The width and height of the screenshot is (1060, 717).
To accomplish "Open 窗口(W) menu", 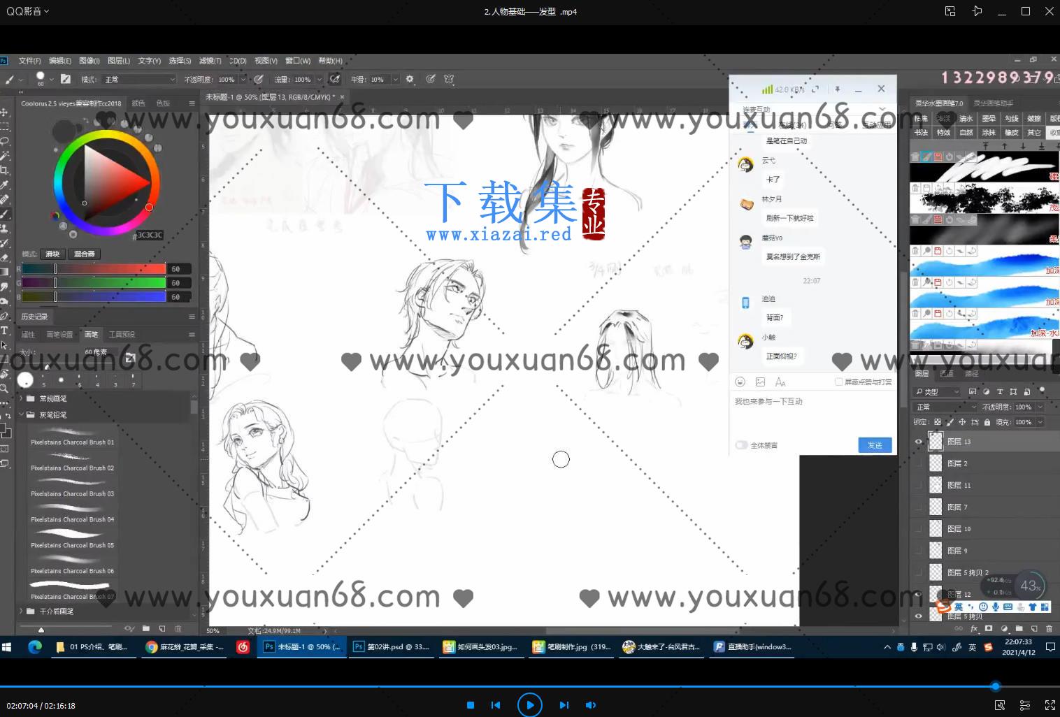I will (x=298, y=61).
